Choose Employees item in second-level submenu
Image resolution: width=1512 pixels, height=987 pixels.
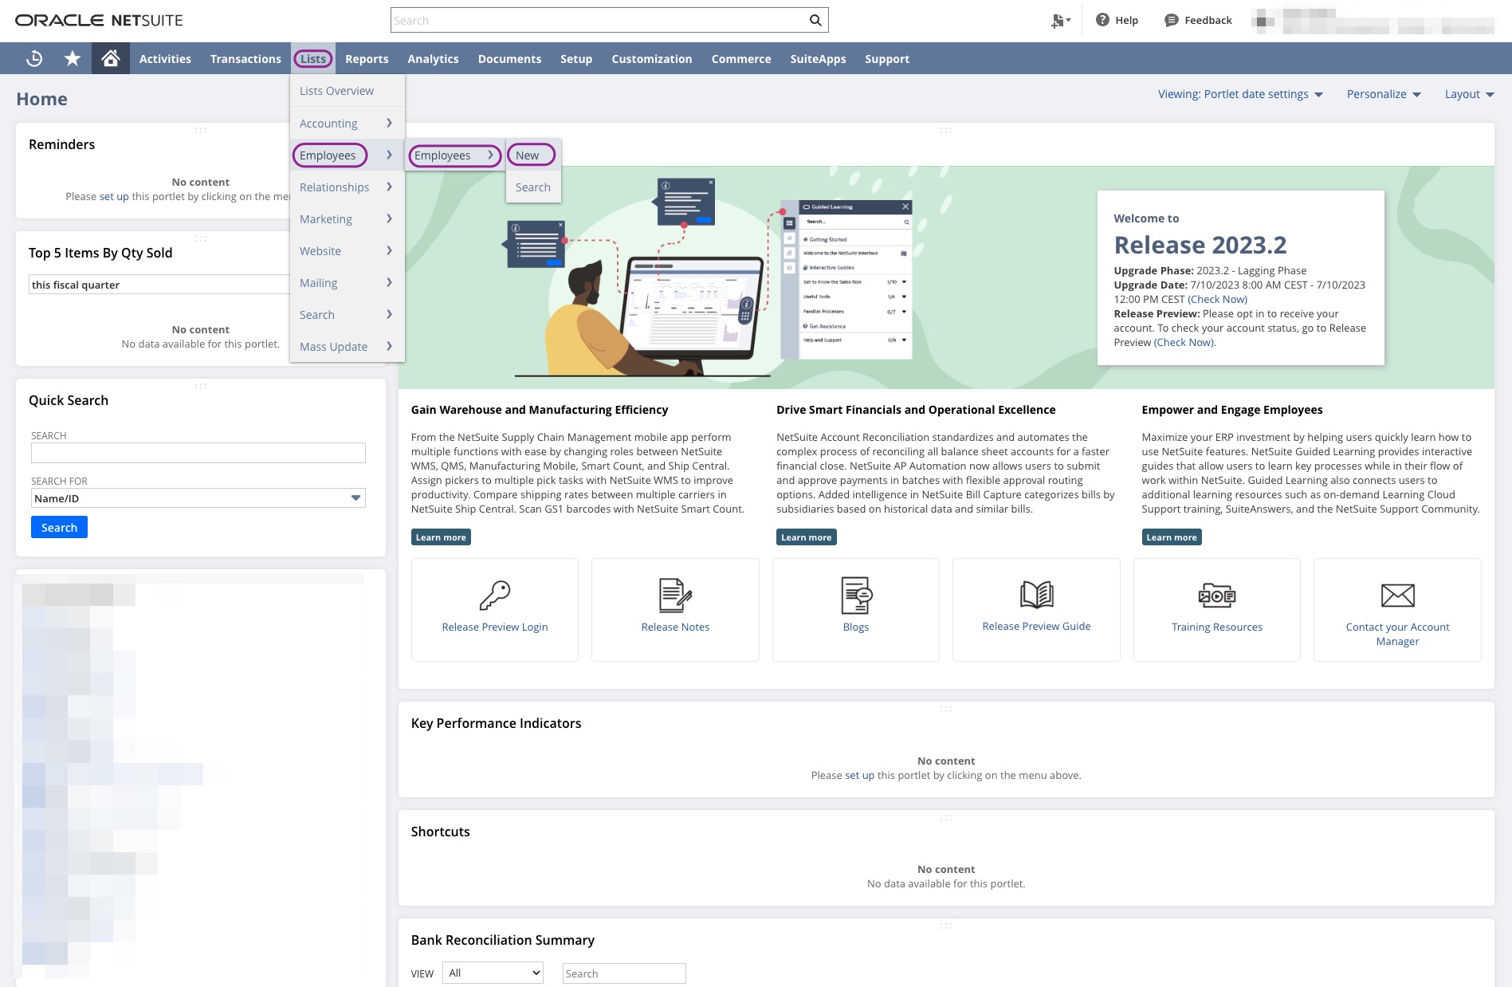[455, 155]
